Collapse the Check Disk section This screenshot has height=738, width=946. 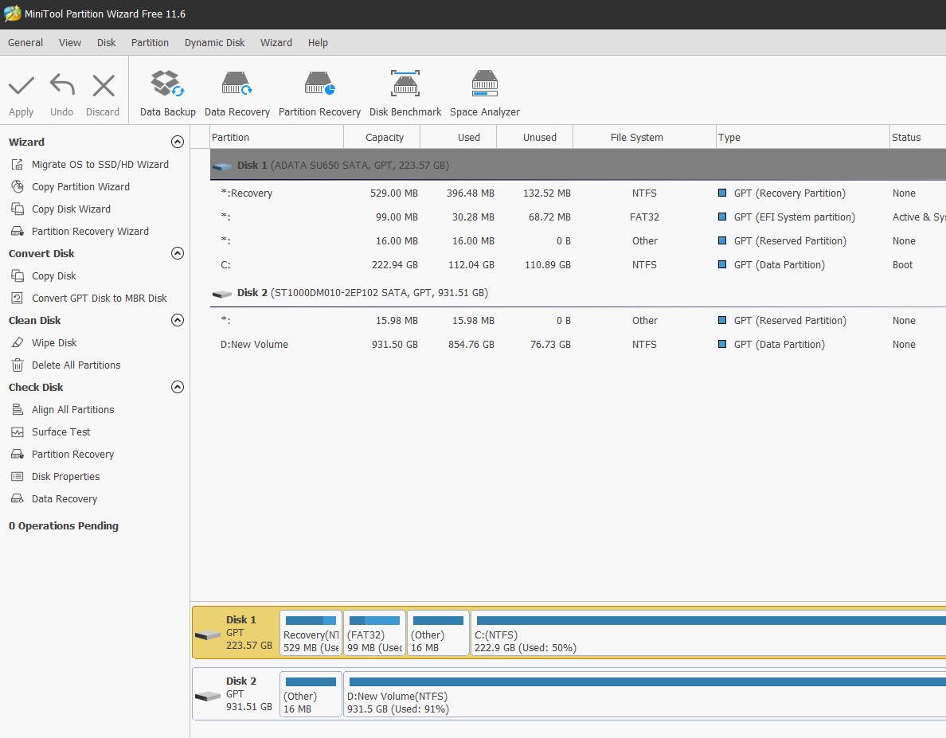pos(178,387)
